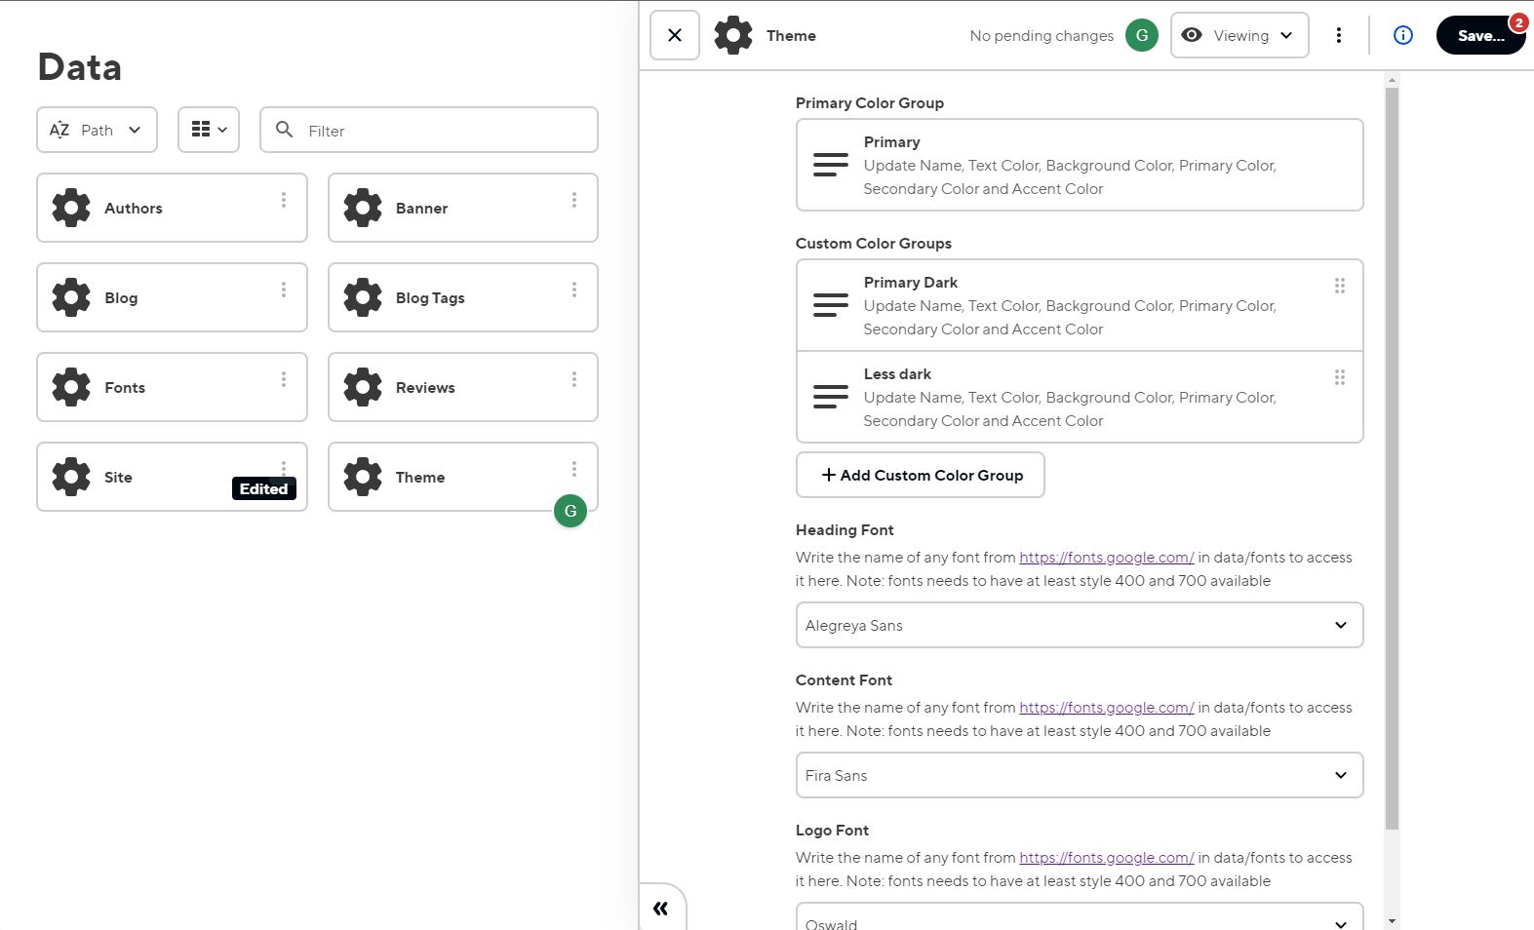Click the info icon in the header
This screenshot has width=1534, height=930.
(x=1402, y=35)
